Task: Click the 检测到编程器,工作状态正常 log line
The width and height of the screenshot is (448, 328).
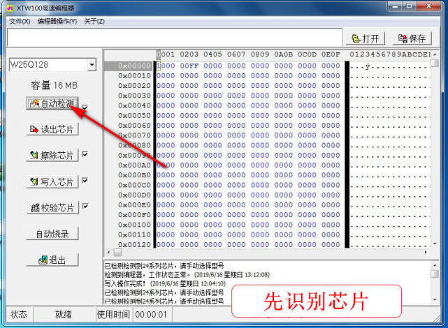Action: click(x=187, y=275)
